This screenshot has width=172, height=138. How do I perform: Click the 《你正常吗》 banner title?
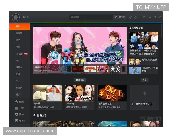pos(40,67)
